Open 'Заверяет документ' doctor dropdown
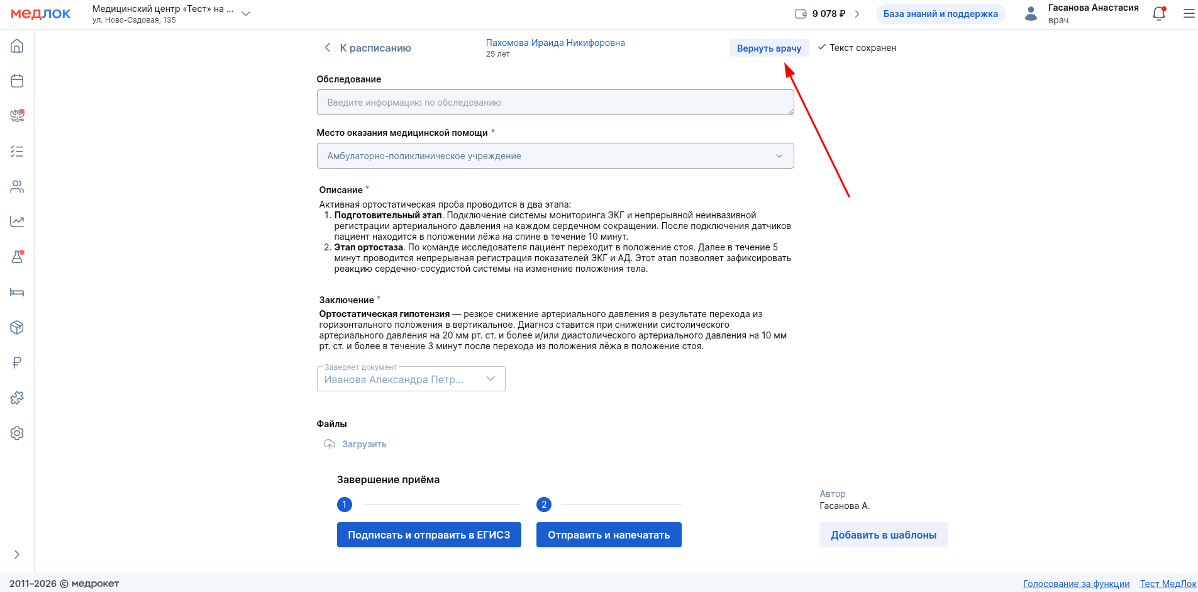The width and height of the screenshot is (1198, 592). click(x=411, y=379)
